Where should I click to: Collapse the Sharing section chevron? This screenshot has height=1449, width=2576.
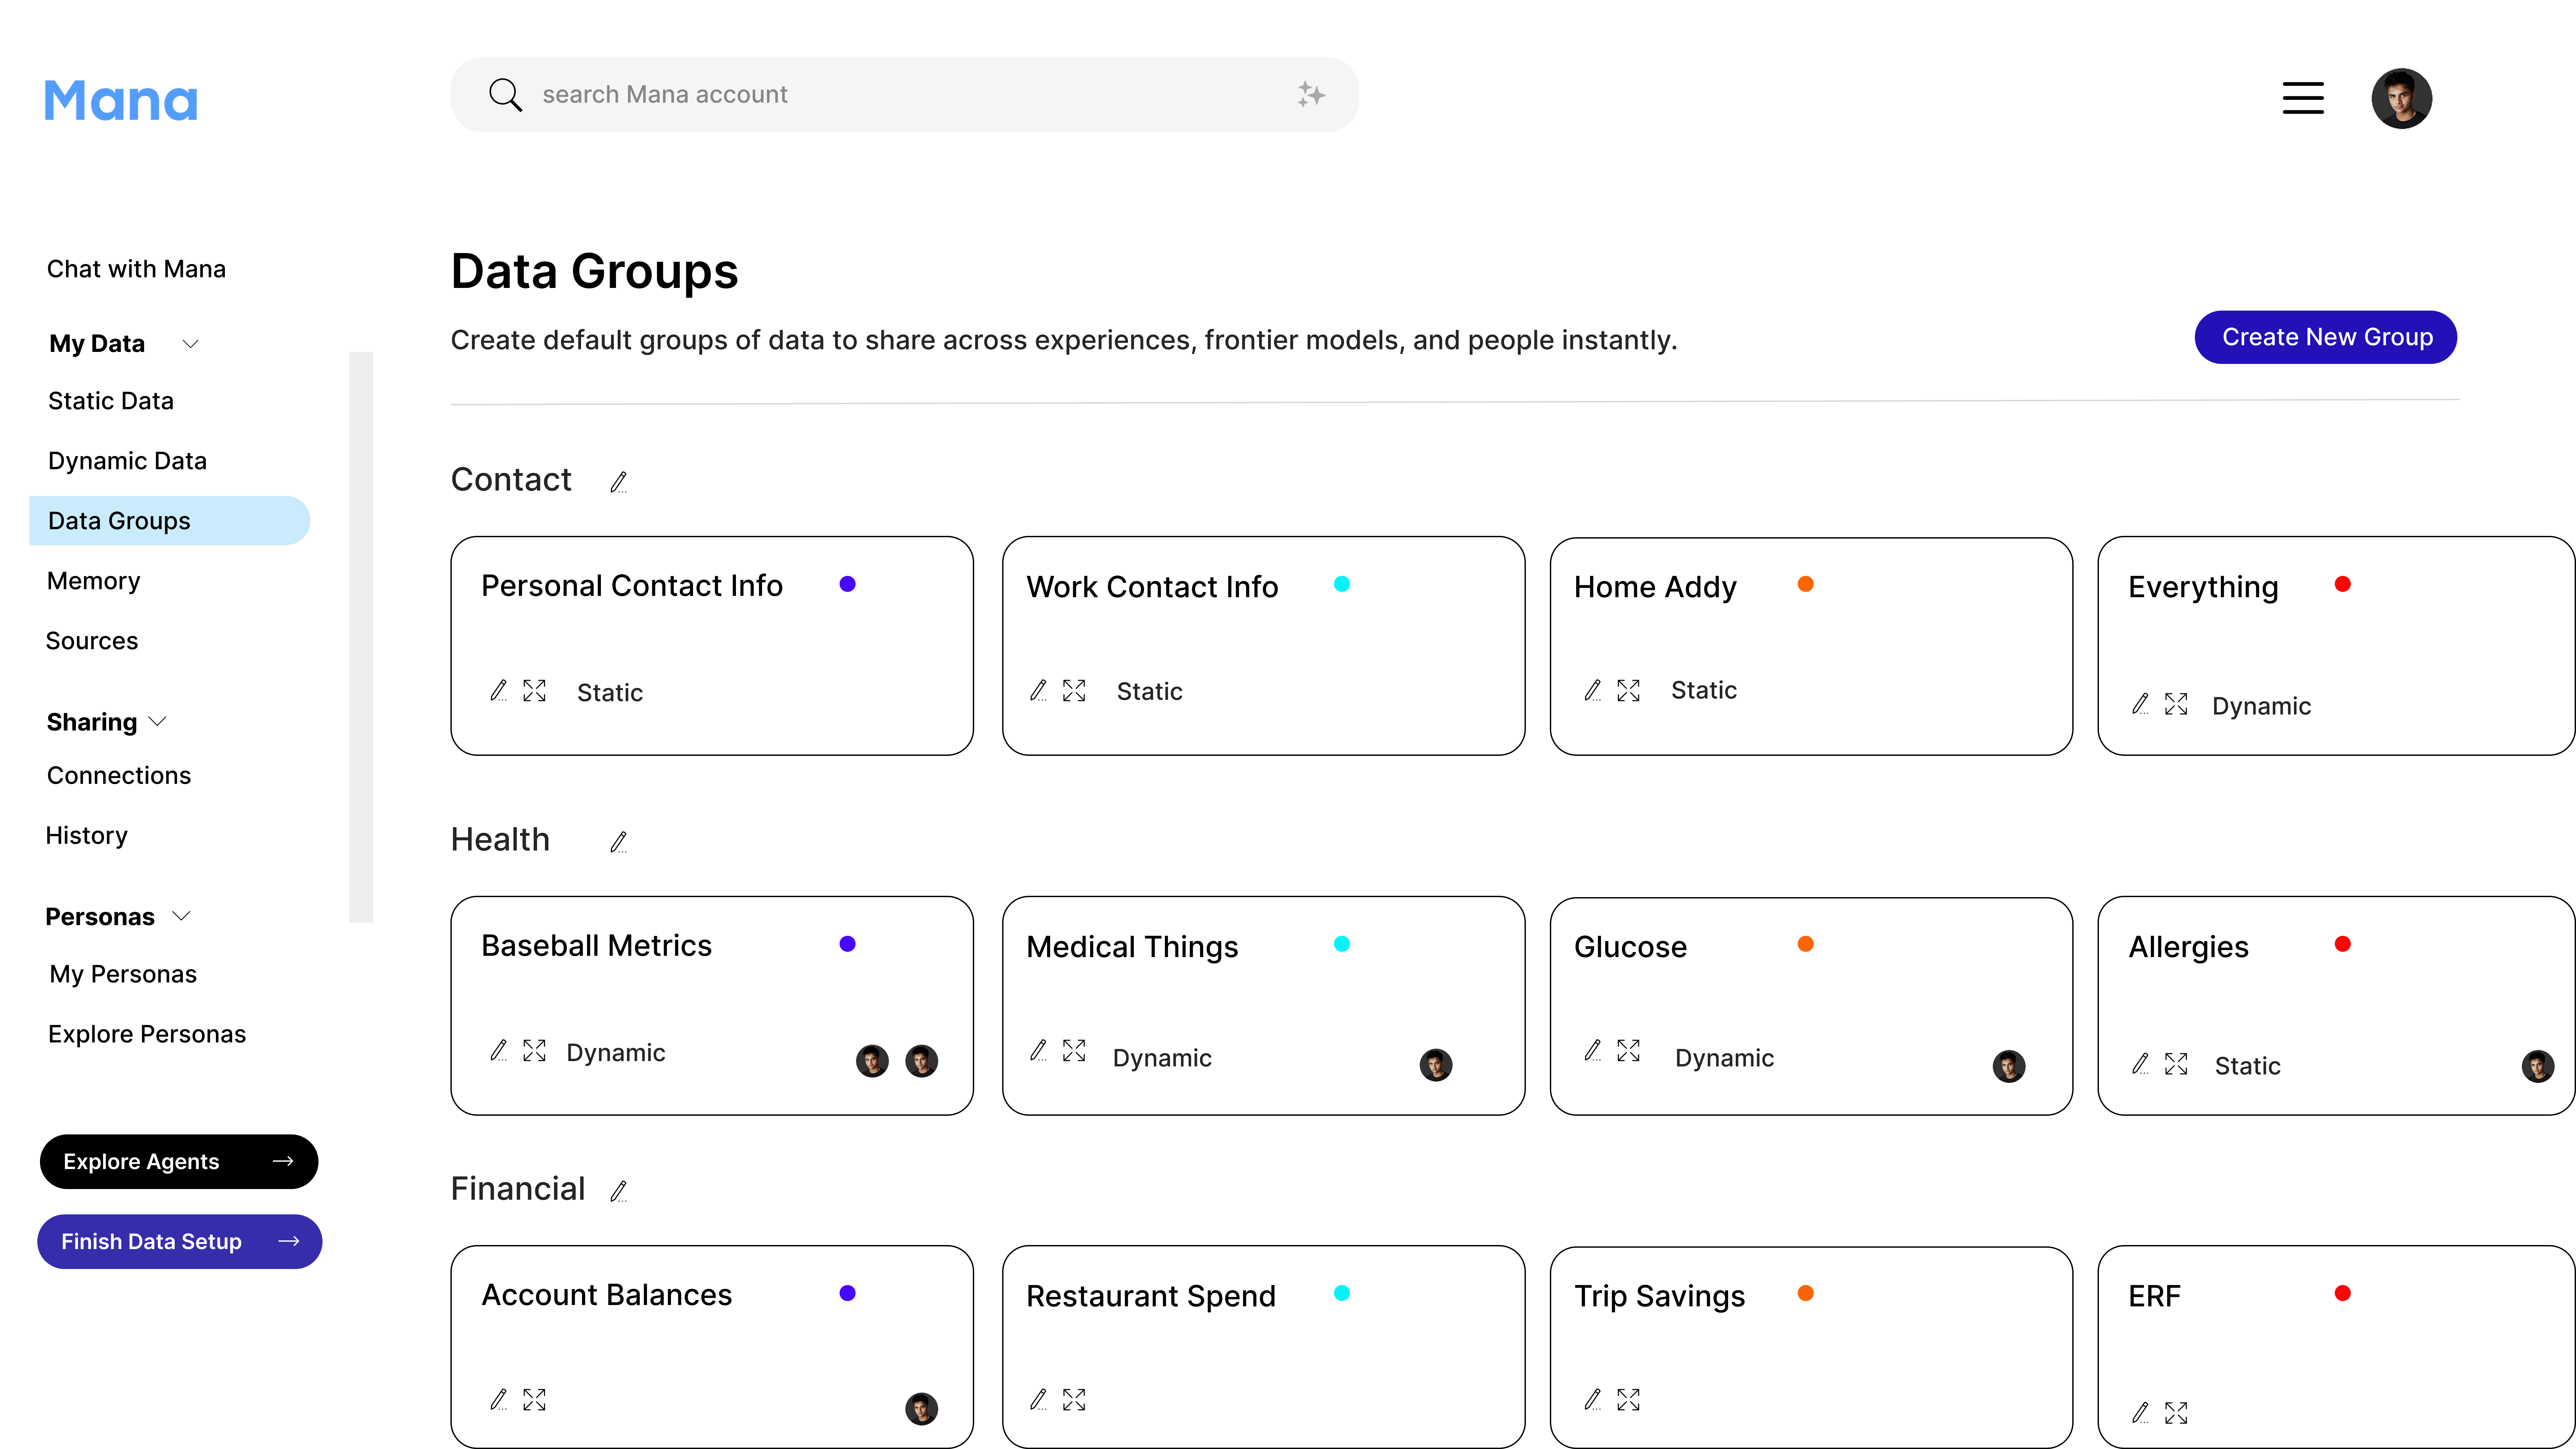[157, 721]
